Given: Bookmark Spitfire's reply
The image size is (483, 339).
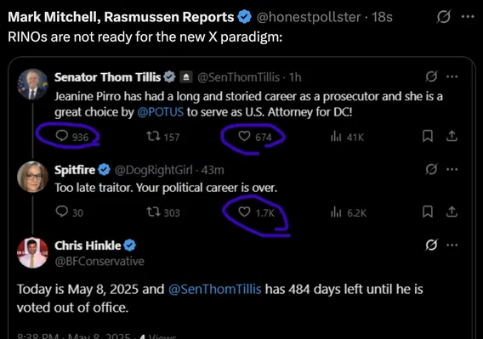Looking at the screenshot, I should coord(428,212).
